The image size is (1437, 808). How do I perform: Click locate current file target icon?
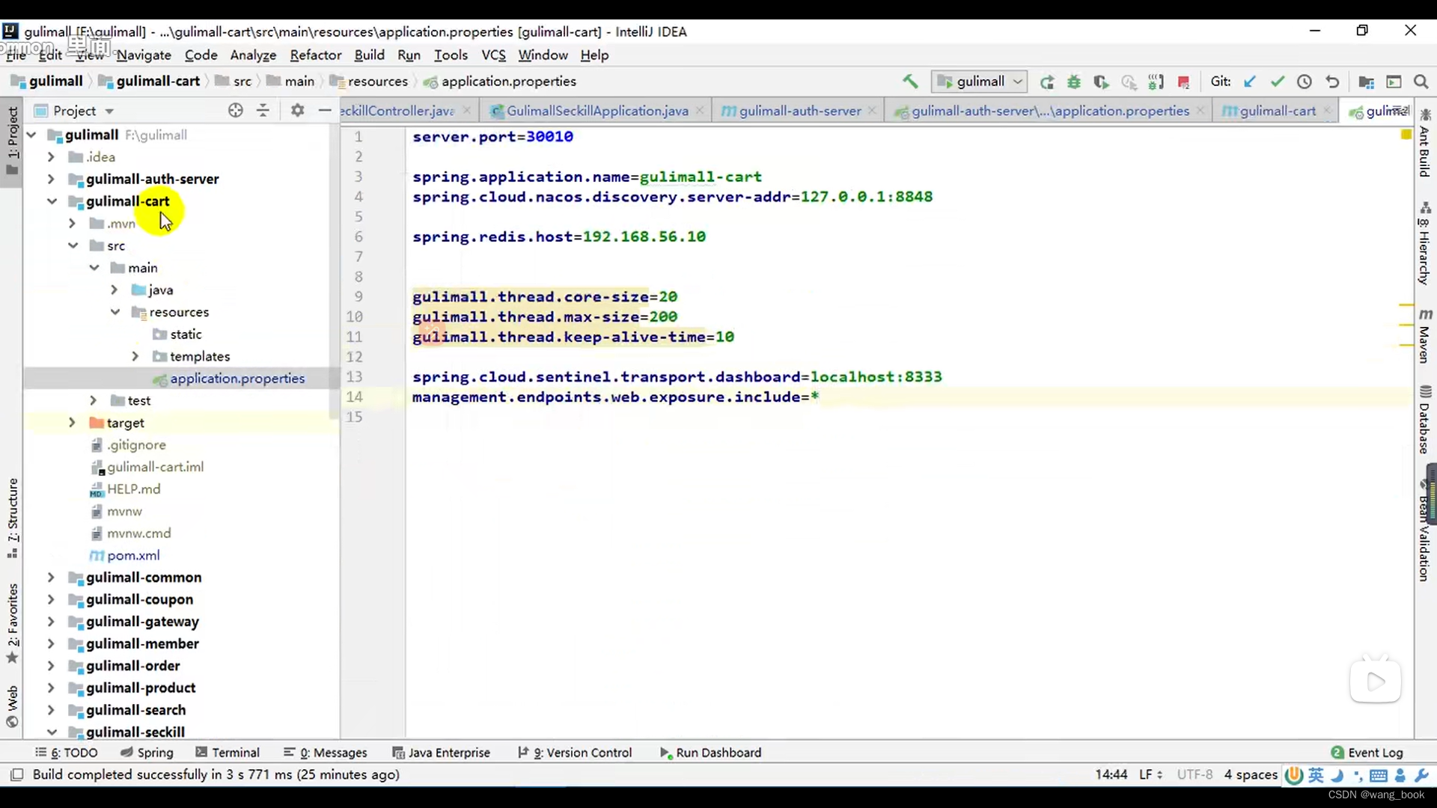[x=236, y=111]
